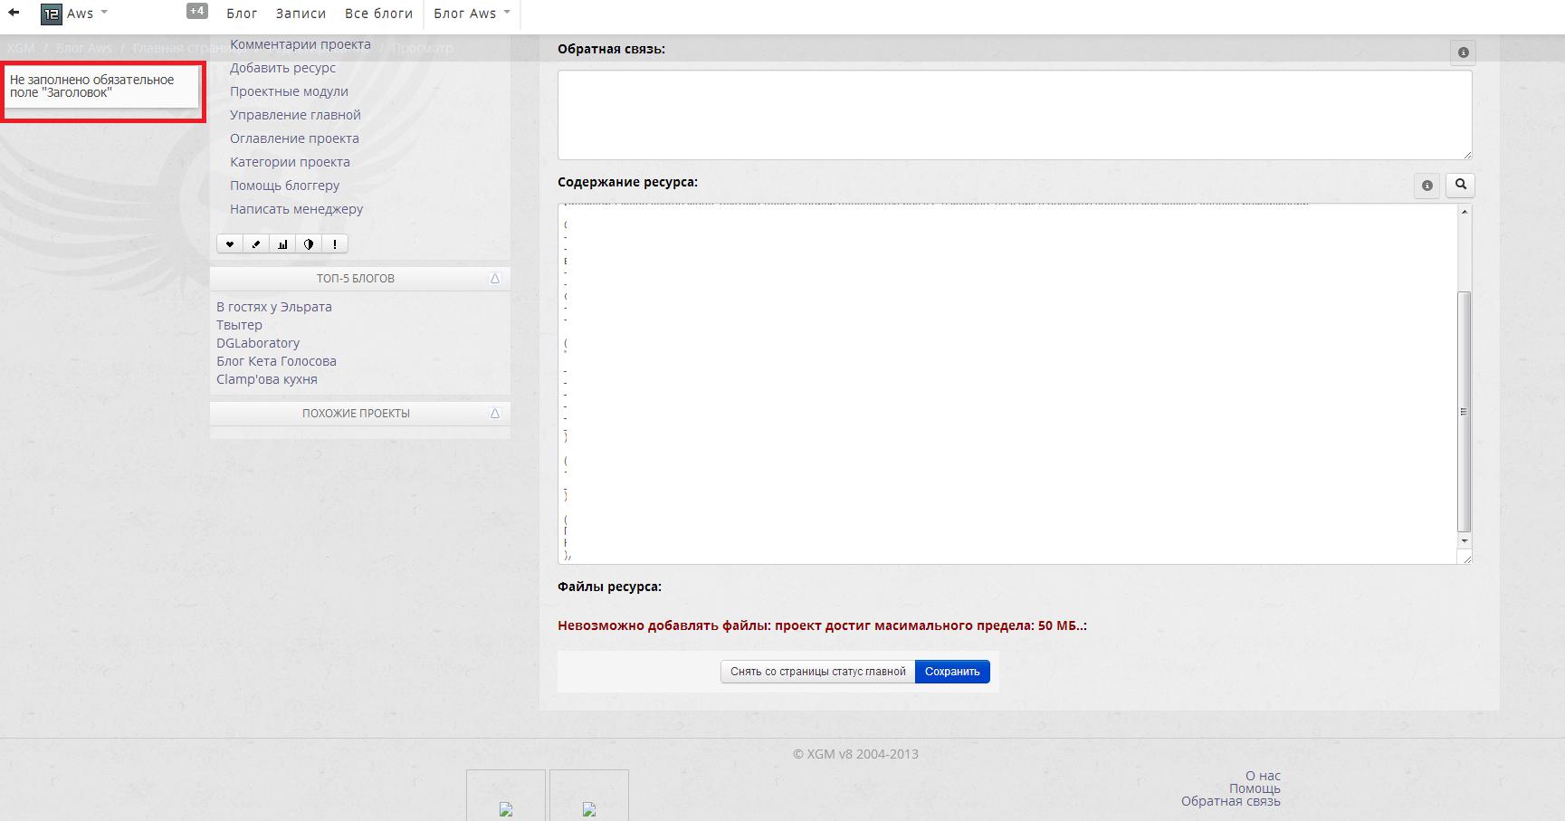Click the Сохранить button

952,672
